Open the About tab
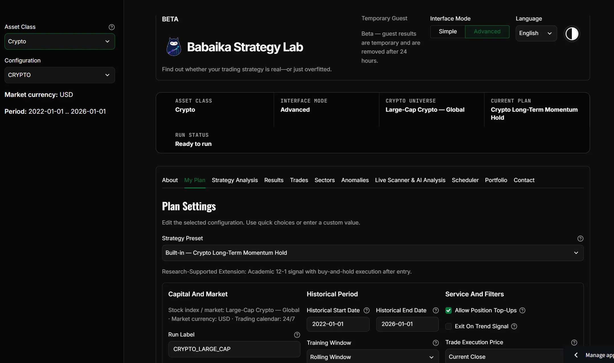This screenshot has height=363, width=614. [170, 180]
